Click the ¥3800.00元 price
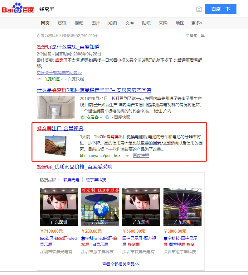Screen dimensions: 248x275 [x=175, y=231]
